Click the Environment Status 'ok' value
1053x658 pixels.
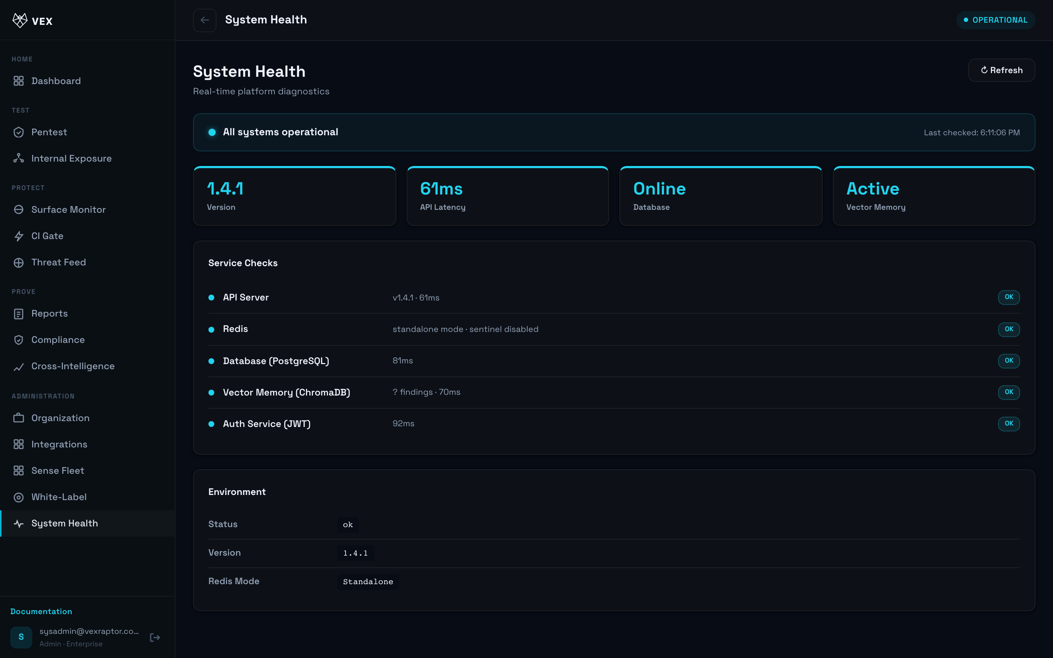(348, 525)
